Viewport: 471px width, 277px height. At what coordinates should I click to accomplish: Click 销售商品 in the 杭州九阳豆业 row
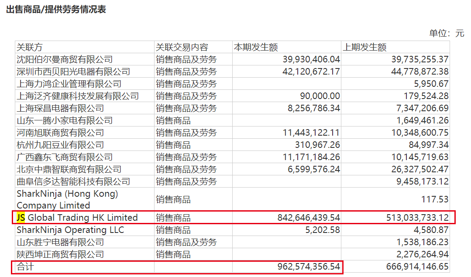pyautogui.click(x=173, y=145)
